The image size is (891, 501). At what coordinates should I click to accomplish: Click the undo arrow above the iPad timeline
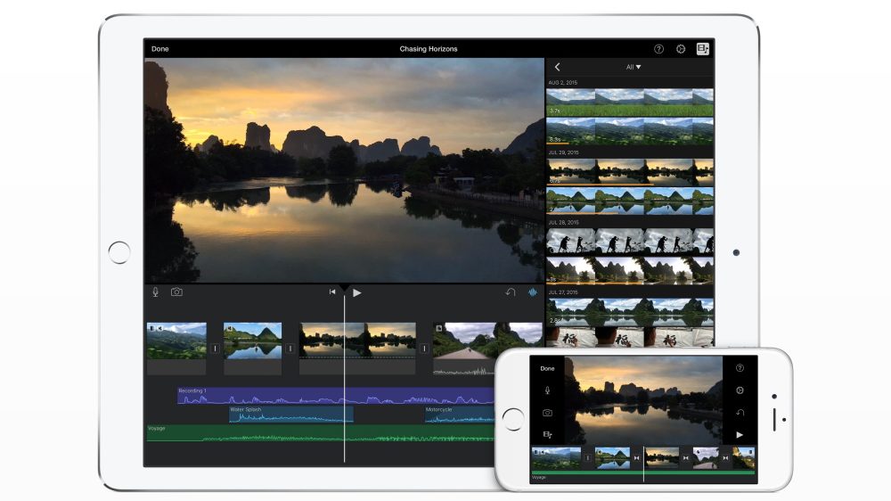[x=511, y=292]
